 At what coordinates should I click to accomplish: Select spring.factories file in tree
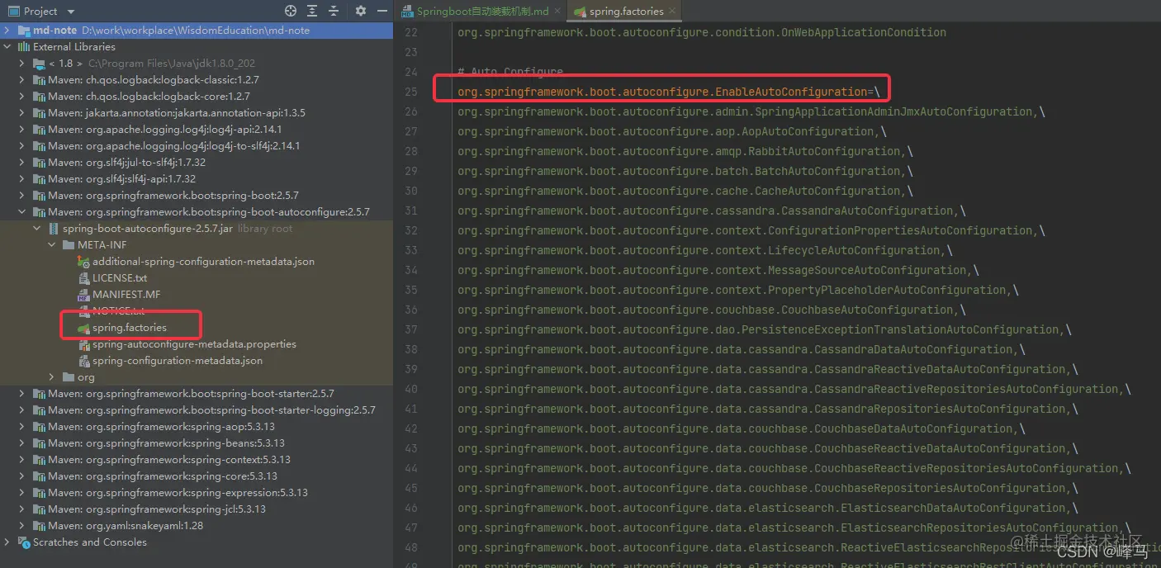(x=130, y=328)
